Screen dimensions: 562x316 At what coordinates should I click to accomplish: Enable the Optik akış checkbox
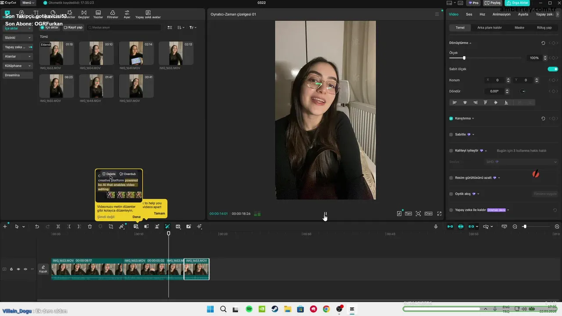pyautogui.click(x=451, y=194)
